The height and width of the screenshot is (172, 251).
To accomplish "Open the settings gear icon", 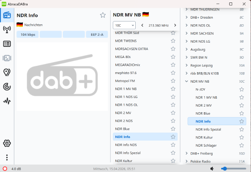I will tap(7, 143).
